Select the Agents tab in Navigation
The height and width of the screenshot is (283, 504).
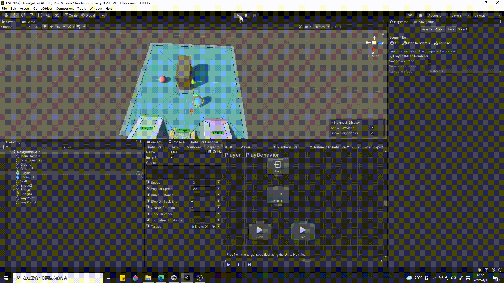pos(427,29)
